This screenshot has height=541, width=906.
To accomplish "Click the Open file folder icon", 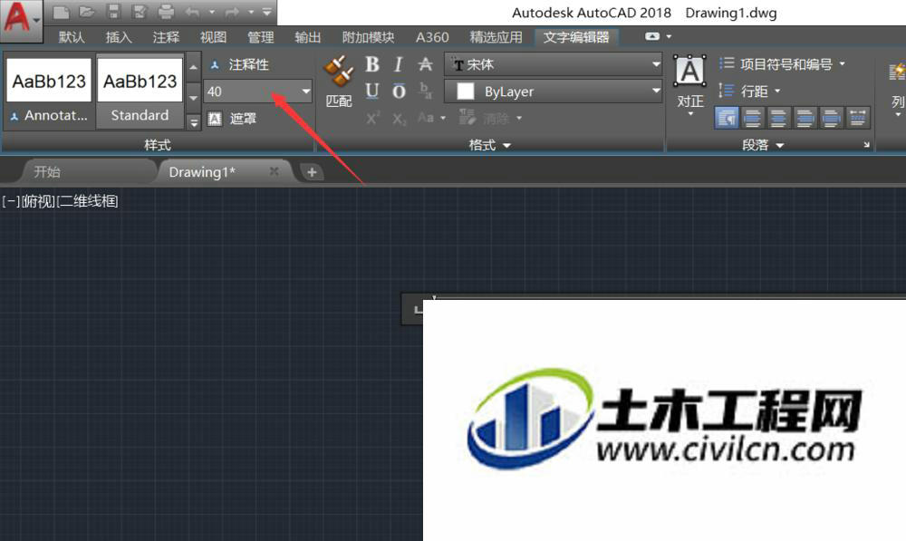I will 87,12.
